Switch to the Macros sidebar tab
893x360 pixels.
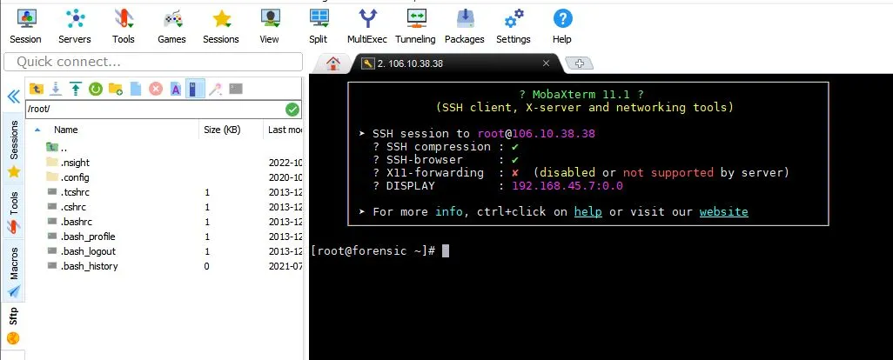14,270
